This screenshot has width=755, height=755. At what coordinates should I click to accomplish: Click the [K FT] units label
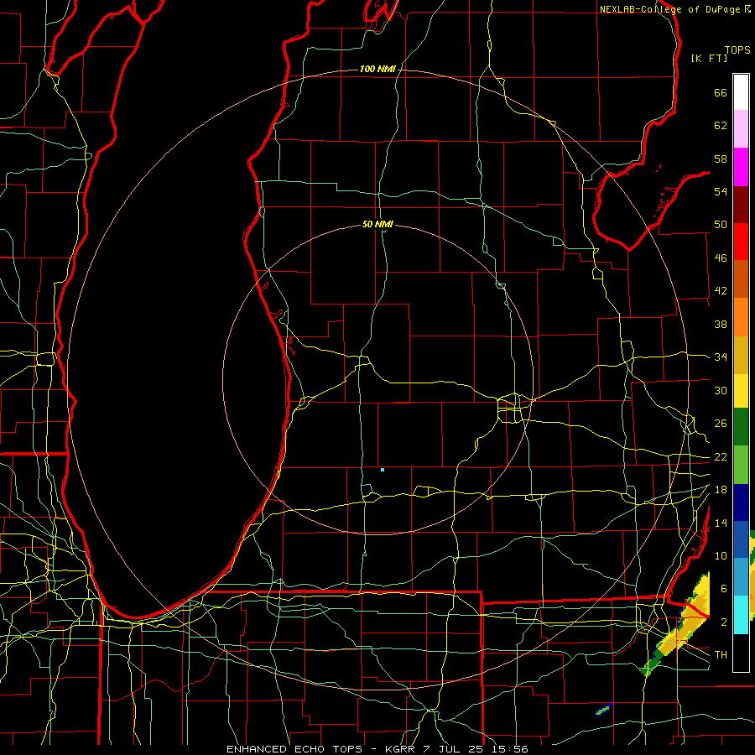(709, 58)
